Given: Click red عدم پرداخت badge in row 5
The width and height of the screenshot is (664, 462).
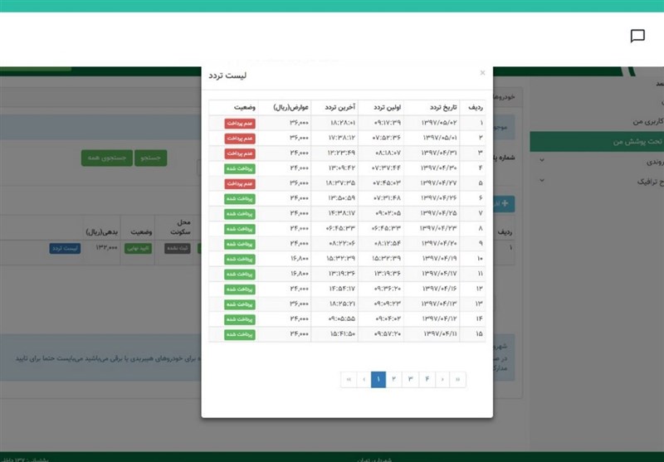Looking at the screenshot, I should (x=240, y=183).
